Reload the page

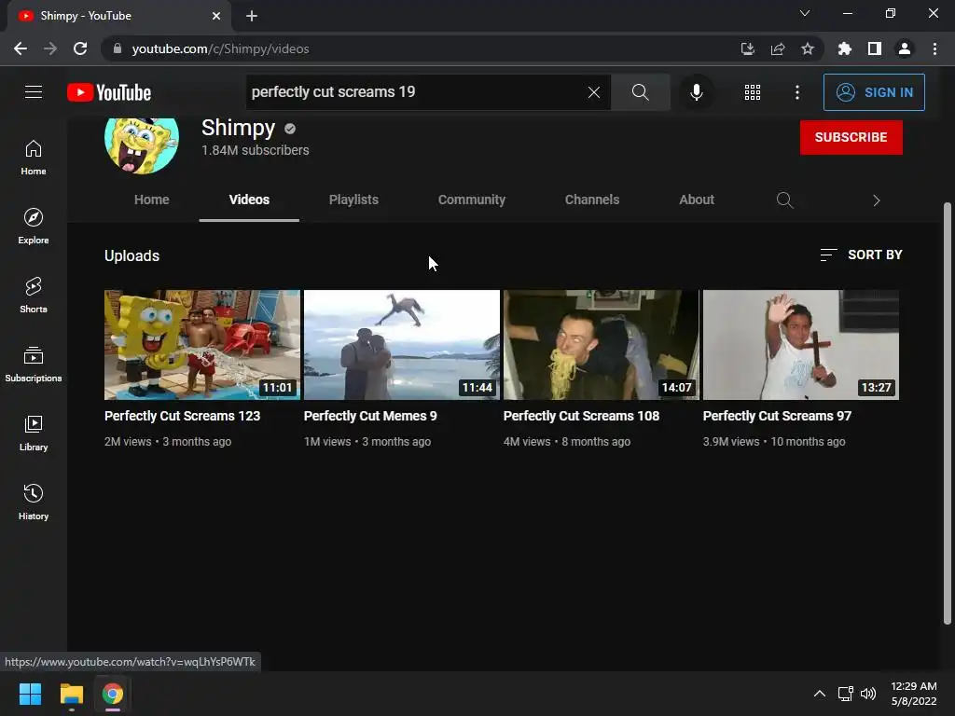(80, 48)
